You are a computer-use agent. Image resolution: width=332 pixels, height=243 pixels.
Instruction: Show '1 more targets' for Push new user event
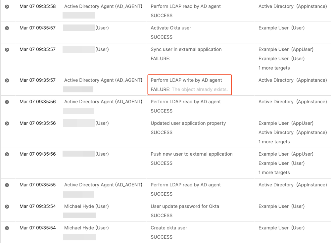(274, 172)
